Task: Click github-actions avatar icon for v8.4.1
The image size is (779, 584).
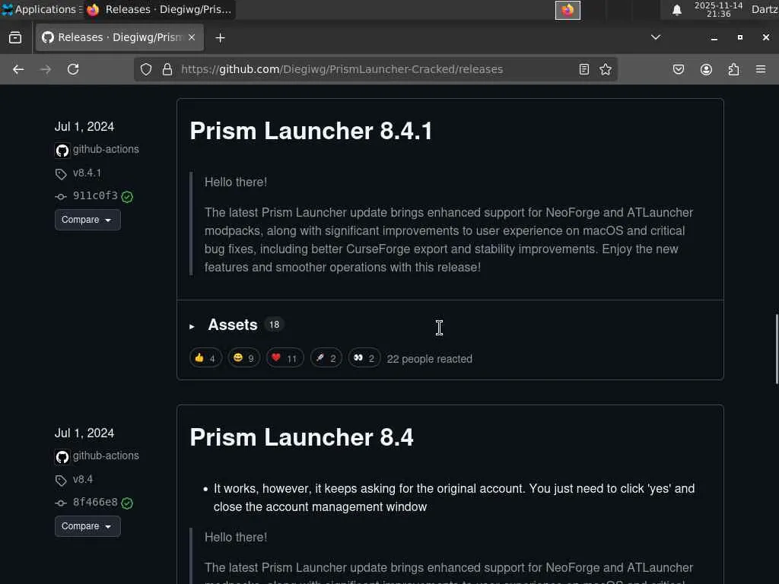Action: coord(62,150)
